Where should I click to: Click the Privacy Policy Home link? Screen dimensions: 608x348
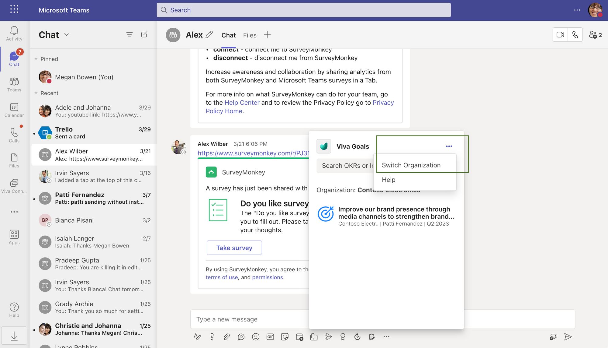pos(223,111)
